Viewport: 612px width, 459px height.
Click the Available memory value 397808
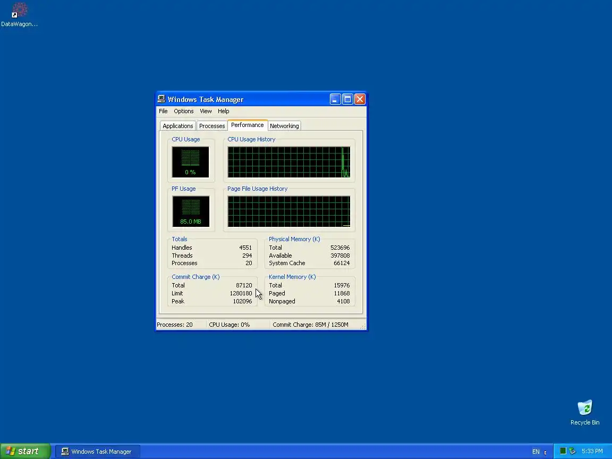(340, 256)
